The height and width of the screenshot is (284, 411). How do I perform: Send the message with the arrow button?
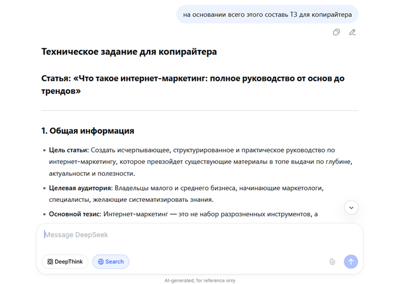click(x=351, y=262)
